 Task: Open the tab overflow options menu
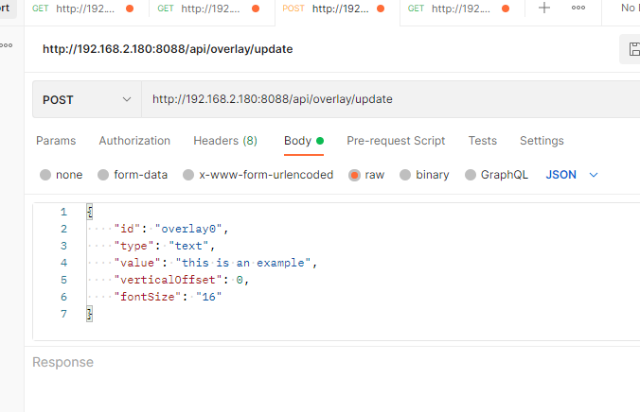pos(578,9)
